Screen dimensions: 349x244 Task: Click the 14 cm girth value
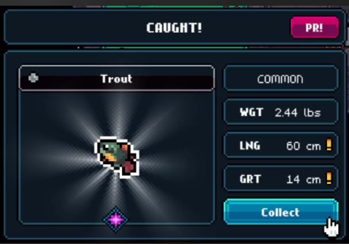pos(304,179)
